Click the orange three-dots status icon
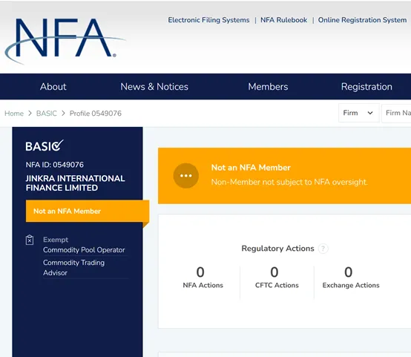The width and height of the screenshot is (411, 357). coord(186,176)
